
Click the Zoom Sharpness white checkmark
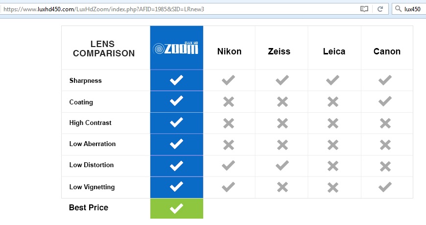[177, 80]
